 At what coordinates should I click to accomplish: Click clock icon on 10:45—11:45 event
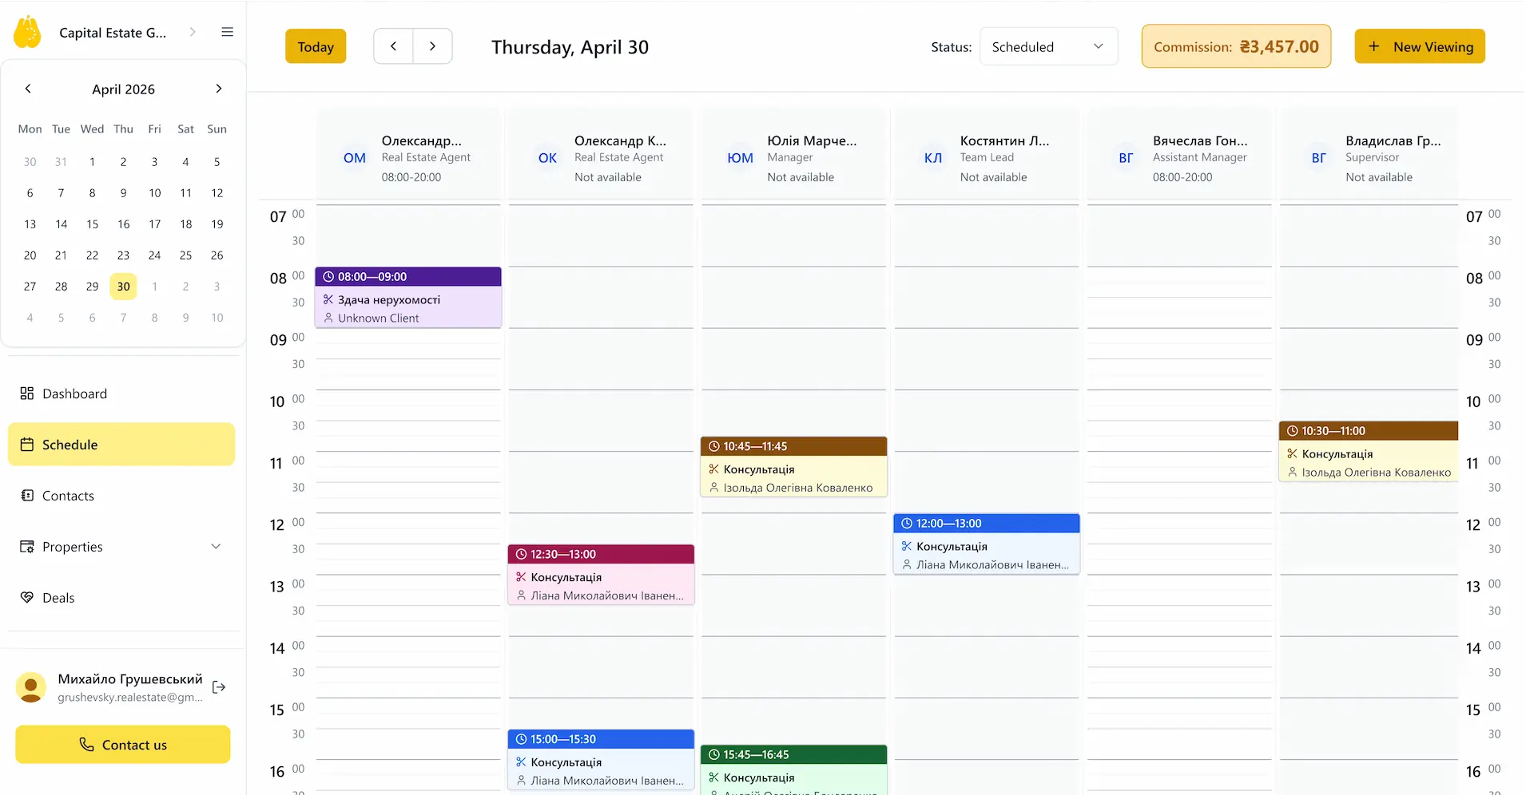coord(714,446)
